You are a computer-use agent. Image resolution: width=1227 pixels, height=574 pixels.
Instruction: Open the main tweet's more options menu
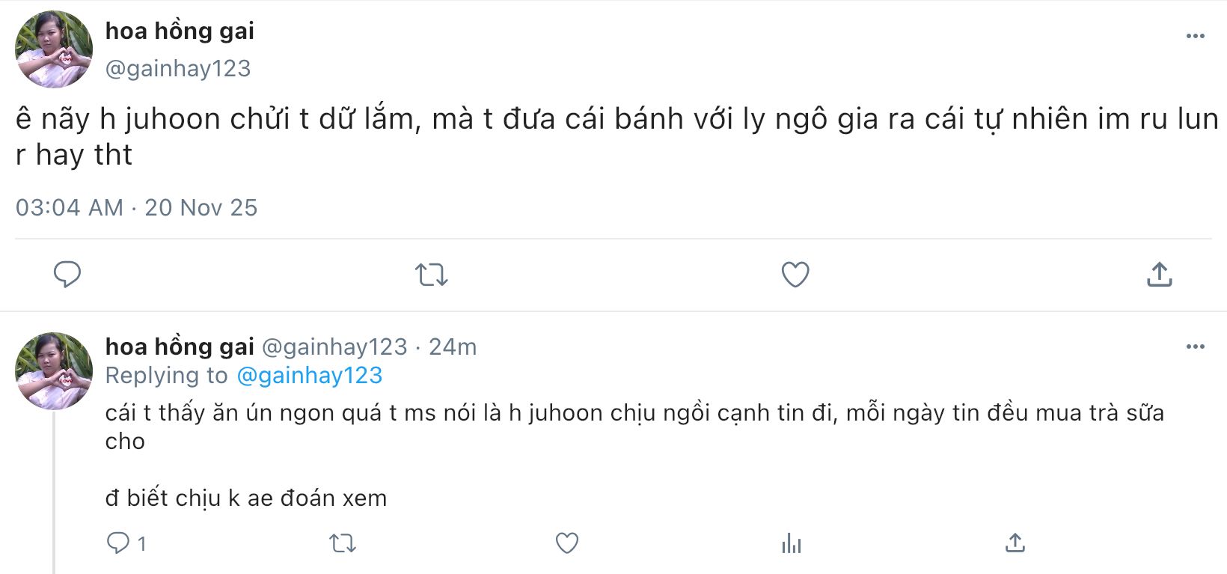[1195, 36]
